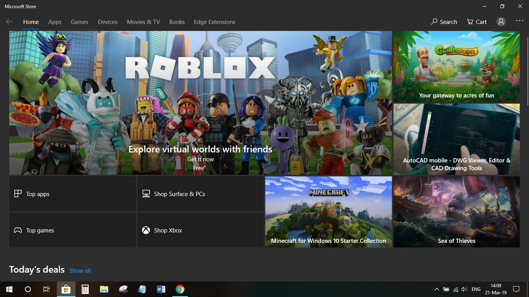Open the Sea of Thieves tile

tap(457, 212)
